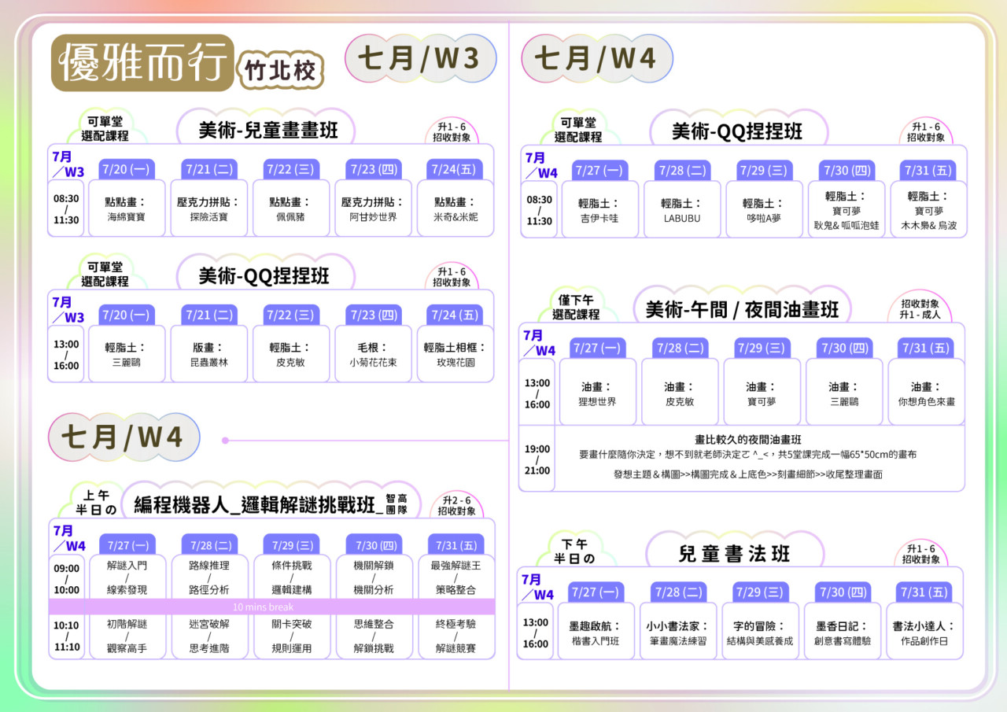Viewport: 1007px width, 712px height.
Task: Select the 輕脂土相框 玫瑰花園 lesson
Action: (x=456, y=355)
